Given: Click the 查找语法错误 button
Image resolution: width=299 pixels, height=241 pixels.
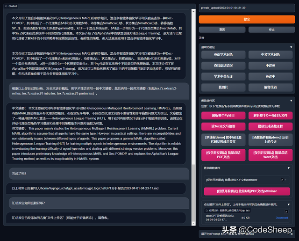Looking at the screenshot, I should [223, 66].
